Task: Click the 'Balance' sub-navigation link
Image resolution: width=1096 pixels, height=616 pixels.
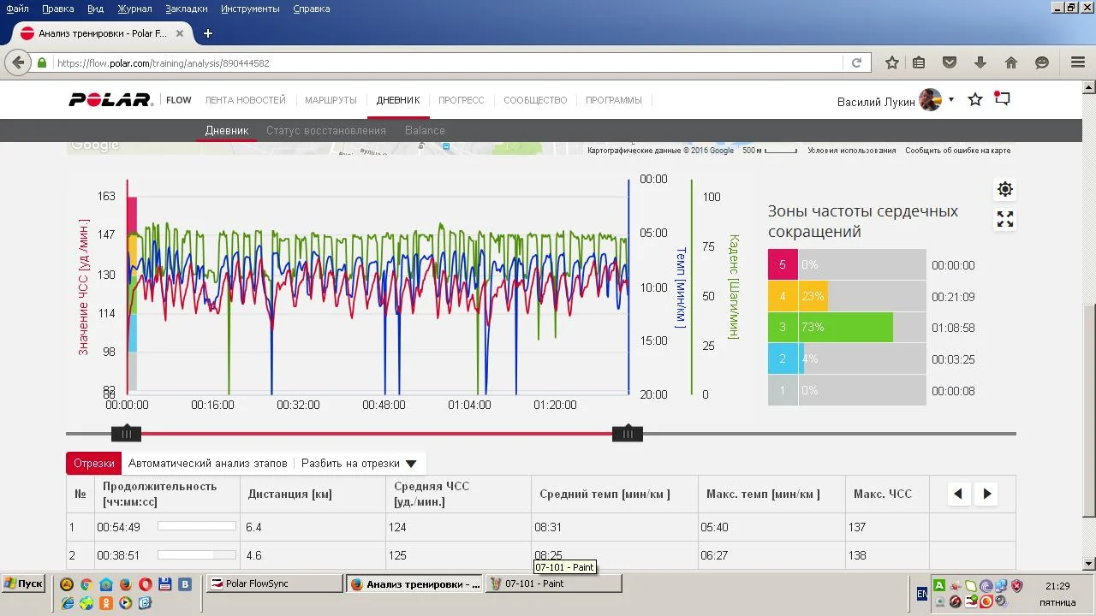Action: [x=425, y=131]
